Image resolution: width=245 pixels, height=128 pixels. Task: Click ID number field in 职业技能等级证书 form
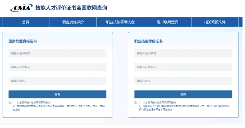click(183, 67)
